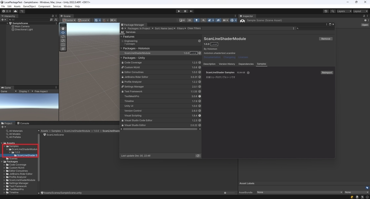
Task: Select the Hand tool in Scene toolbar
Action: pos(63,29)
